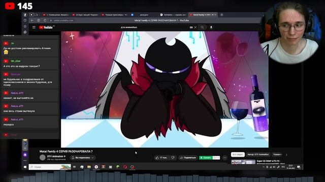This screenshot has width=325, height=182.
Task: Mute the Metal Family tab audio icon
Action: click(x=213, y=15)
